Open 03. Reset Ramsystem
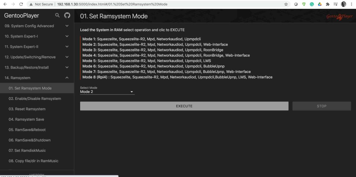 coord(37,109)
